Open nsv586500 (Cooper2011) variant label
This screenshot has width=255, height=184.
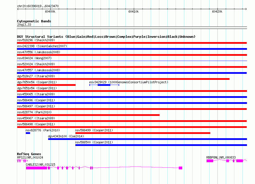click(x=94, y=142)
